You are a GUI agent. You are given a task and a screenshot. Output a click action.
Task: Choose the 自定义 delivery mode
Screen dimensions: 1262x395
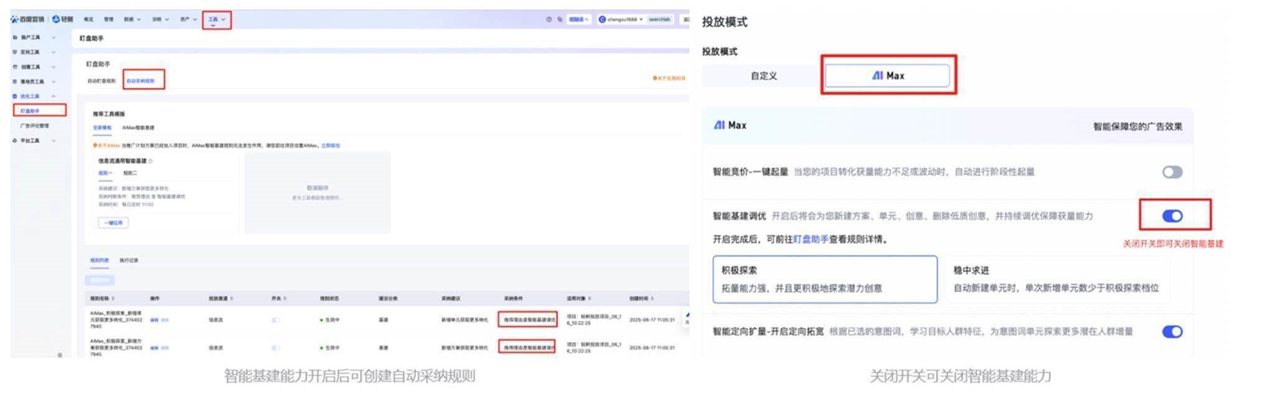click(x=763, y=76)
